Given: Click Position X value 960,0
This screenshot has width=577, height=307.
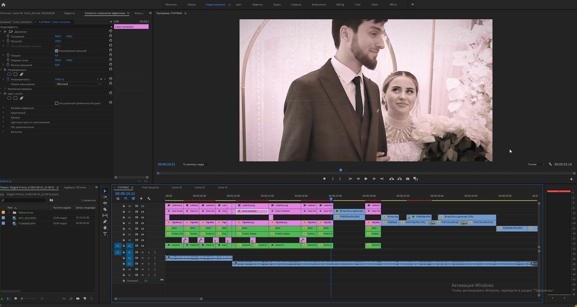Looking at the screenshot, I should point(58,36).
